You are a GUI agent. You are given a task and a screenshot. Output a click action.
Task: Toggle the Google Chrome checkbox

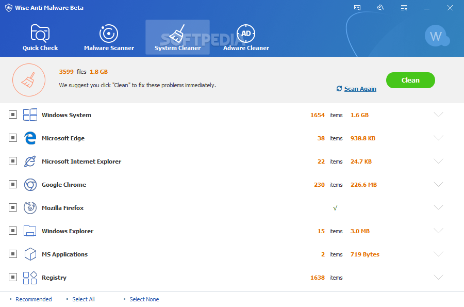pyautogui.click(x=13, y=184)
